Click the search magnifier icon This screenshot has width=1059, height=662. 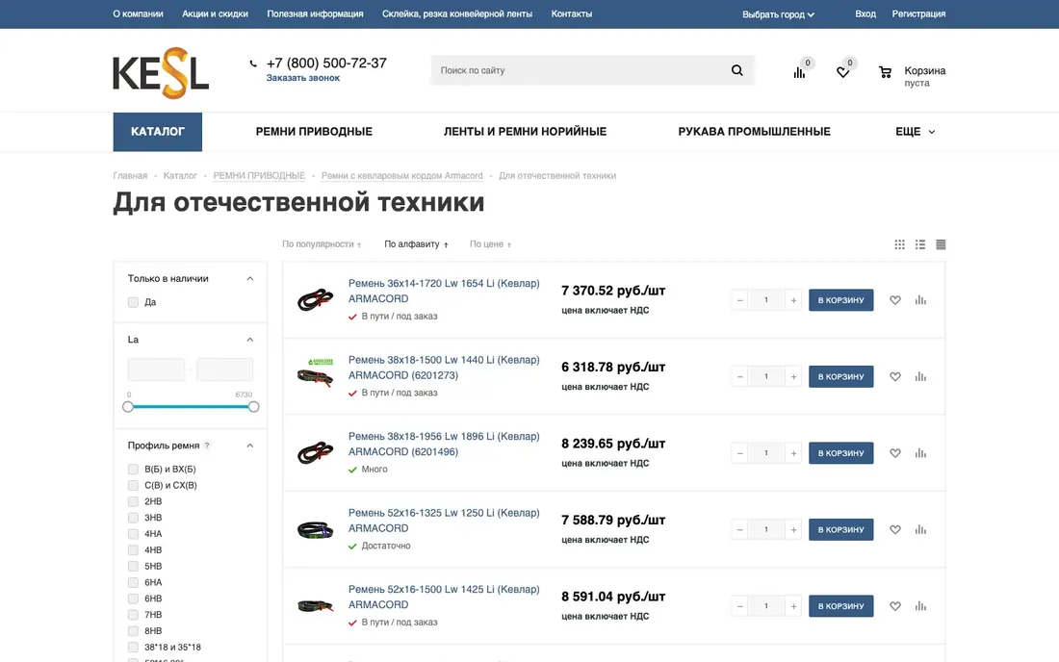(x=736, y=70)
